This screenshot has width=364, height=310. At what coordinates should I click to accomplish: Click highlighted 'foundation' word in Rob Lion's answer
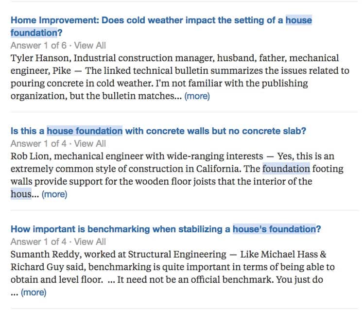(x=286, y=169)
